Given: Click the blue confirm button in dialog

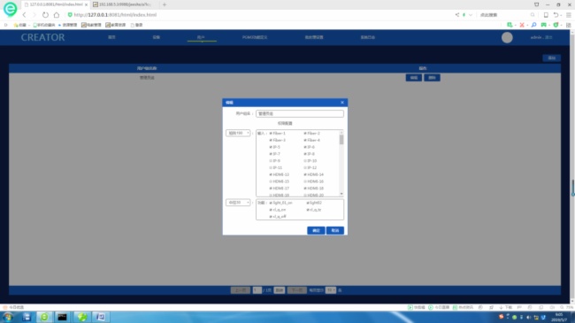Looking at the screenshot, I should (x=316, y=230).
